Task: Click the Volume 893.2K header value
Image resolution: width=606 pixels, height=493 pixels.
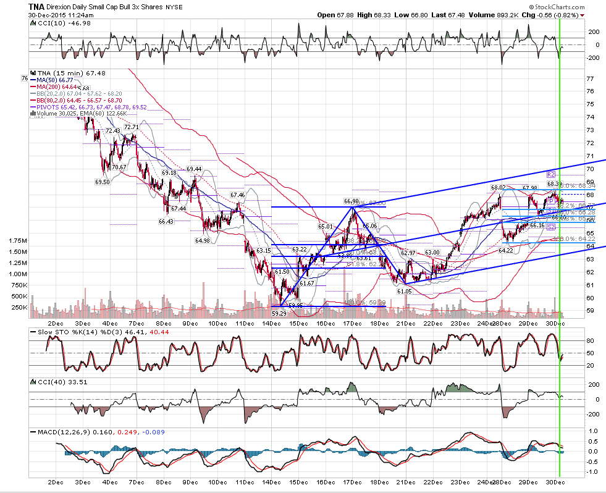Action: pos(494,15)
